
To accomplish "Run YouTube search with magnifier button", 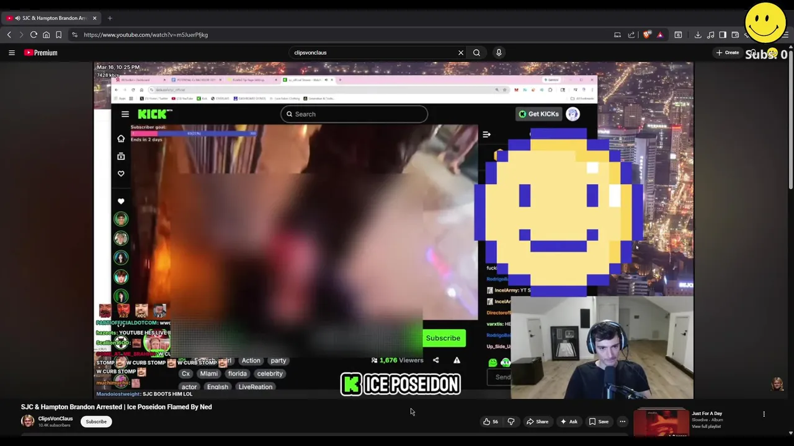I will point(476,53).
